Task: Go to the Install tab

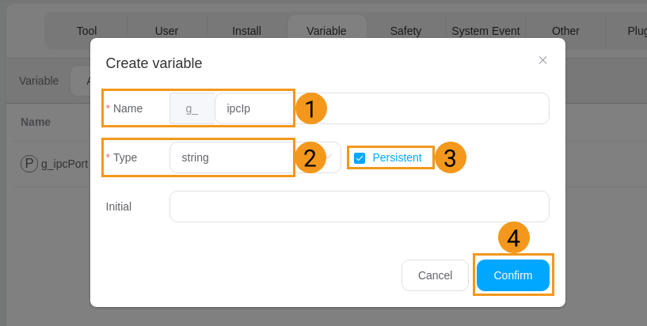Action: (x=246, y=31)
